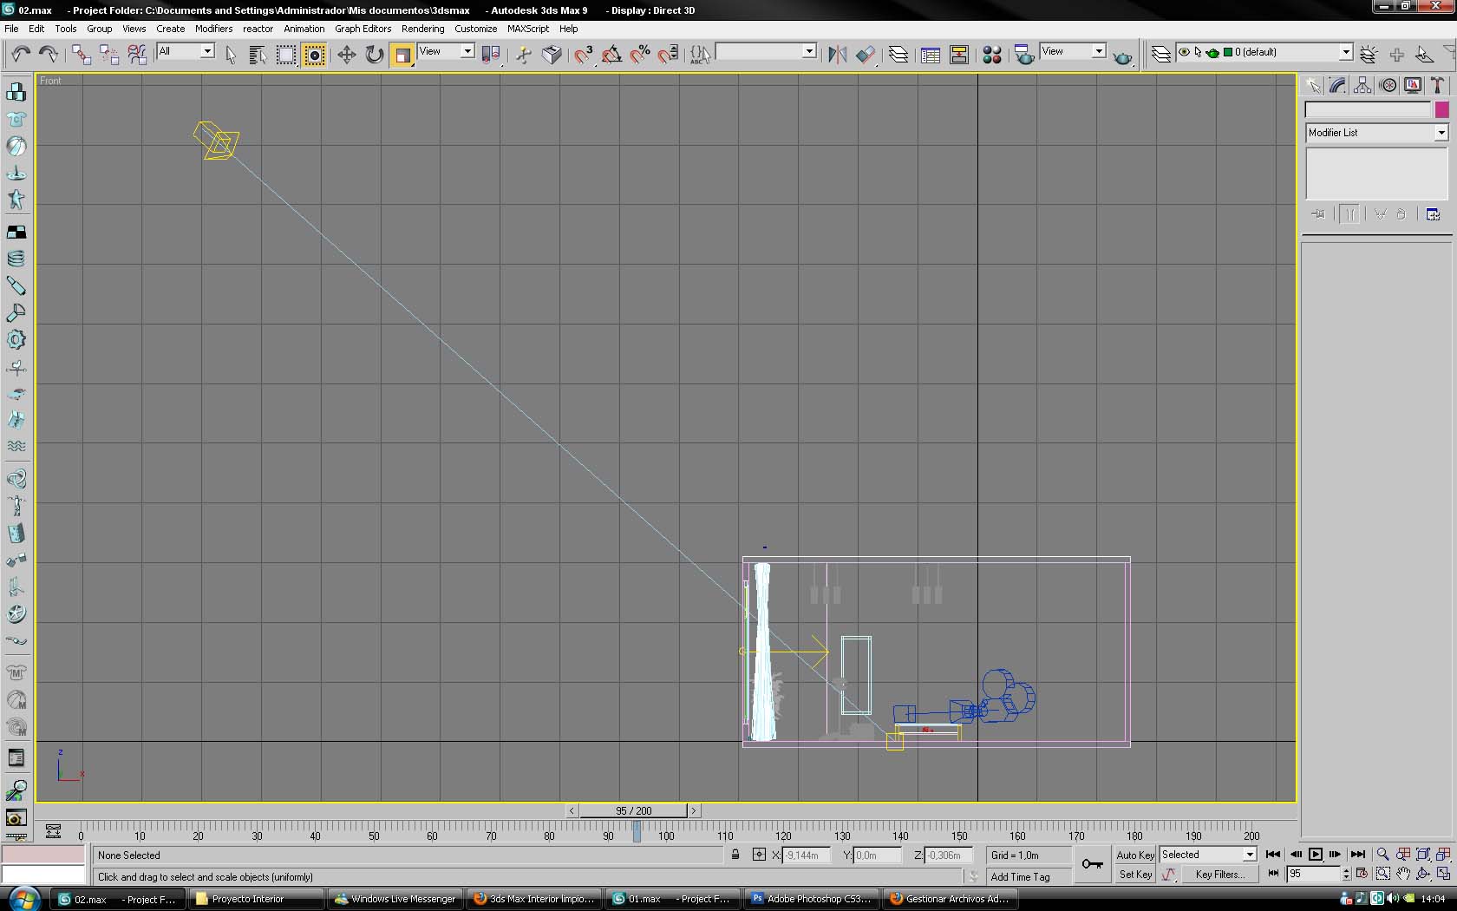Open the reactor menu
This screenshot has width=1457, height=911.
pyautogui.click(x=258, y=29)
